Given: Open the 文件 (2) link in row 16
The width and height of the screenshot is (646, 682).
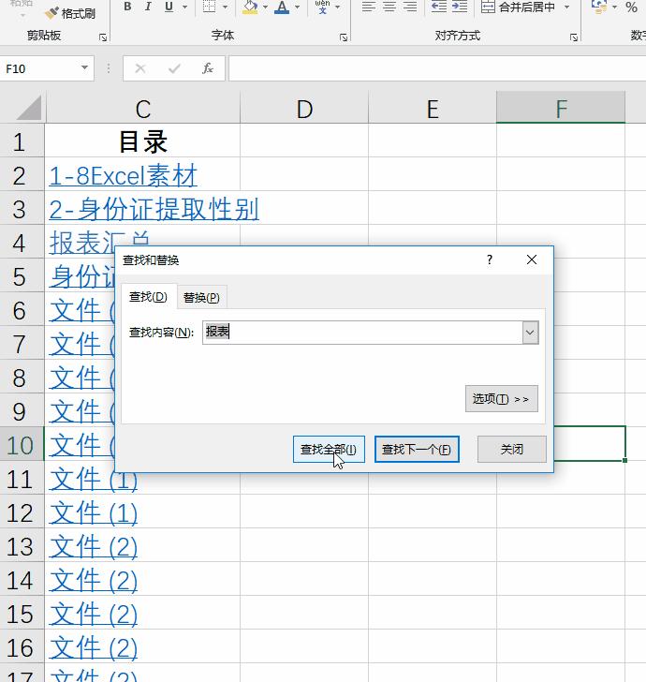Looking at the screenshot, I should point(94,648).
